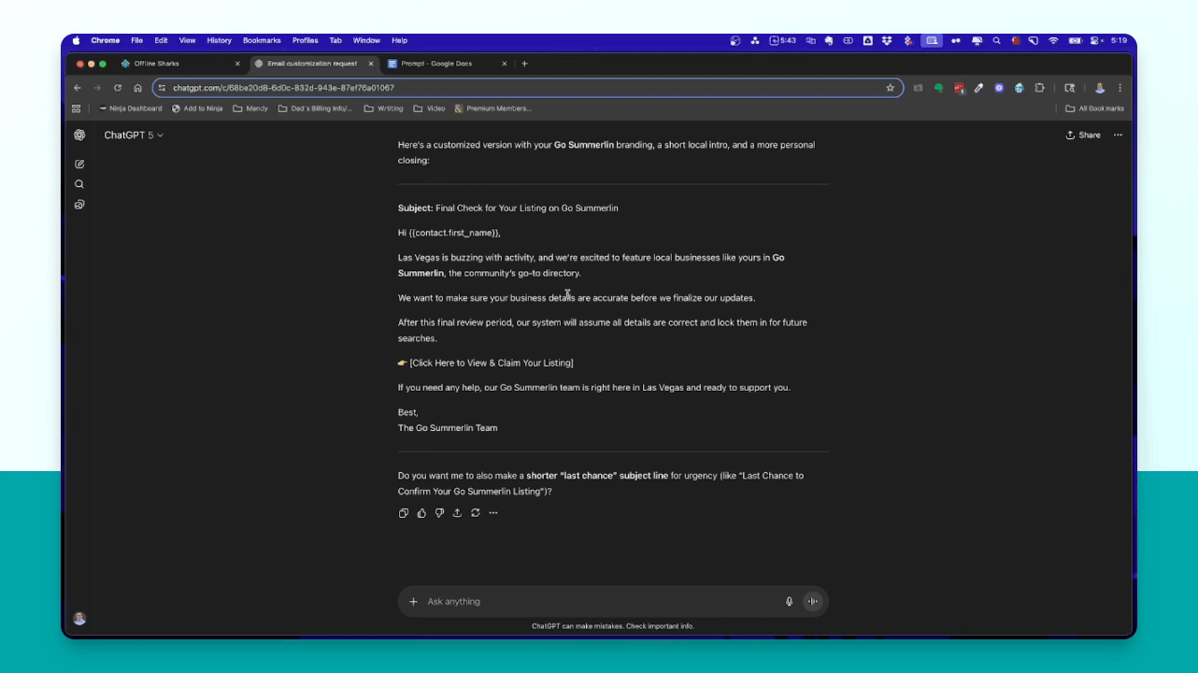Open the Ninja Dashboard bookmark
1198x673 pixels.
pos(130,108)
